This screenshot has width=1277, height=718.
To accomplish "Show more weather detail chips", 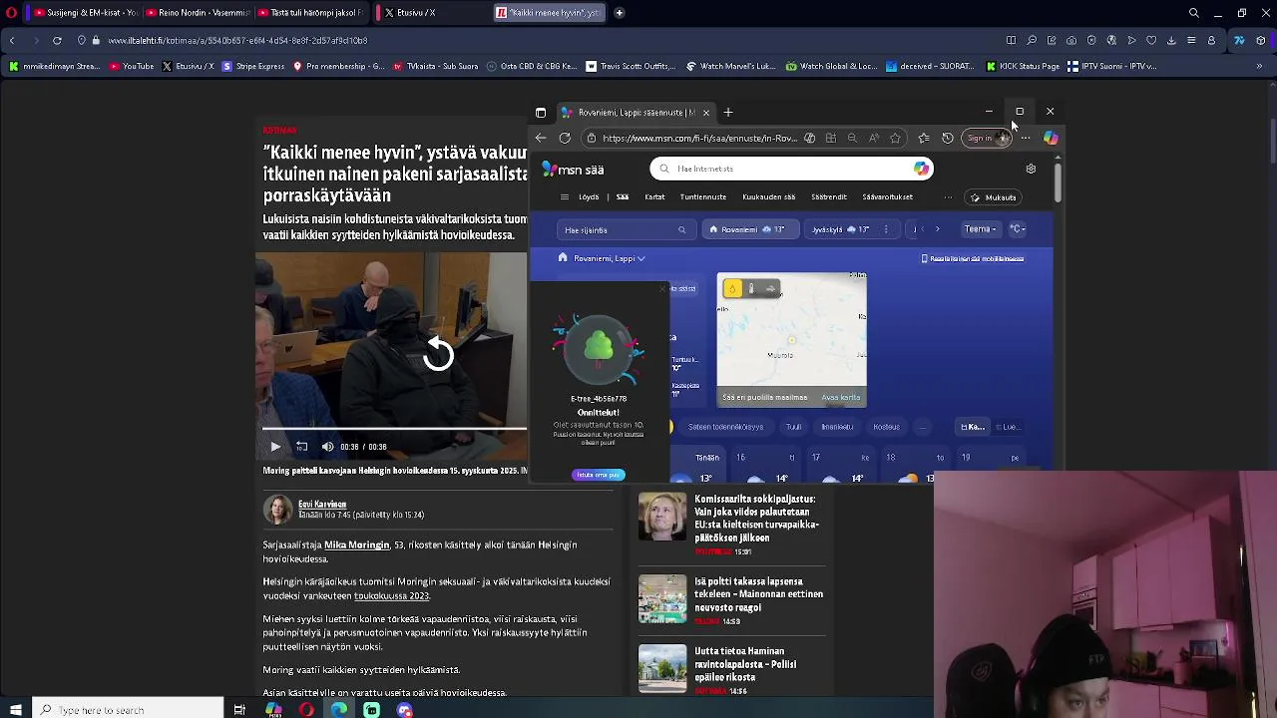I will pos(923,427).
